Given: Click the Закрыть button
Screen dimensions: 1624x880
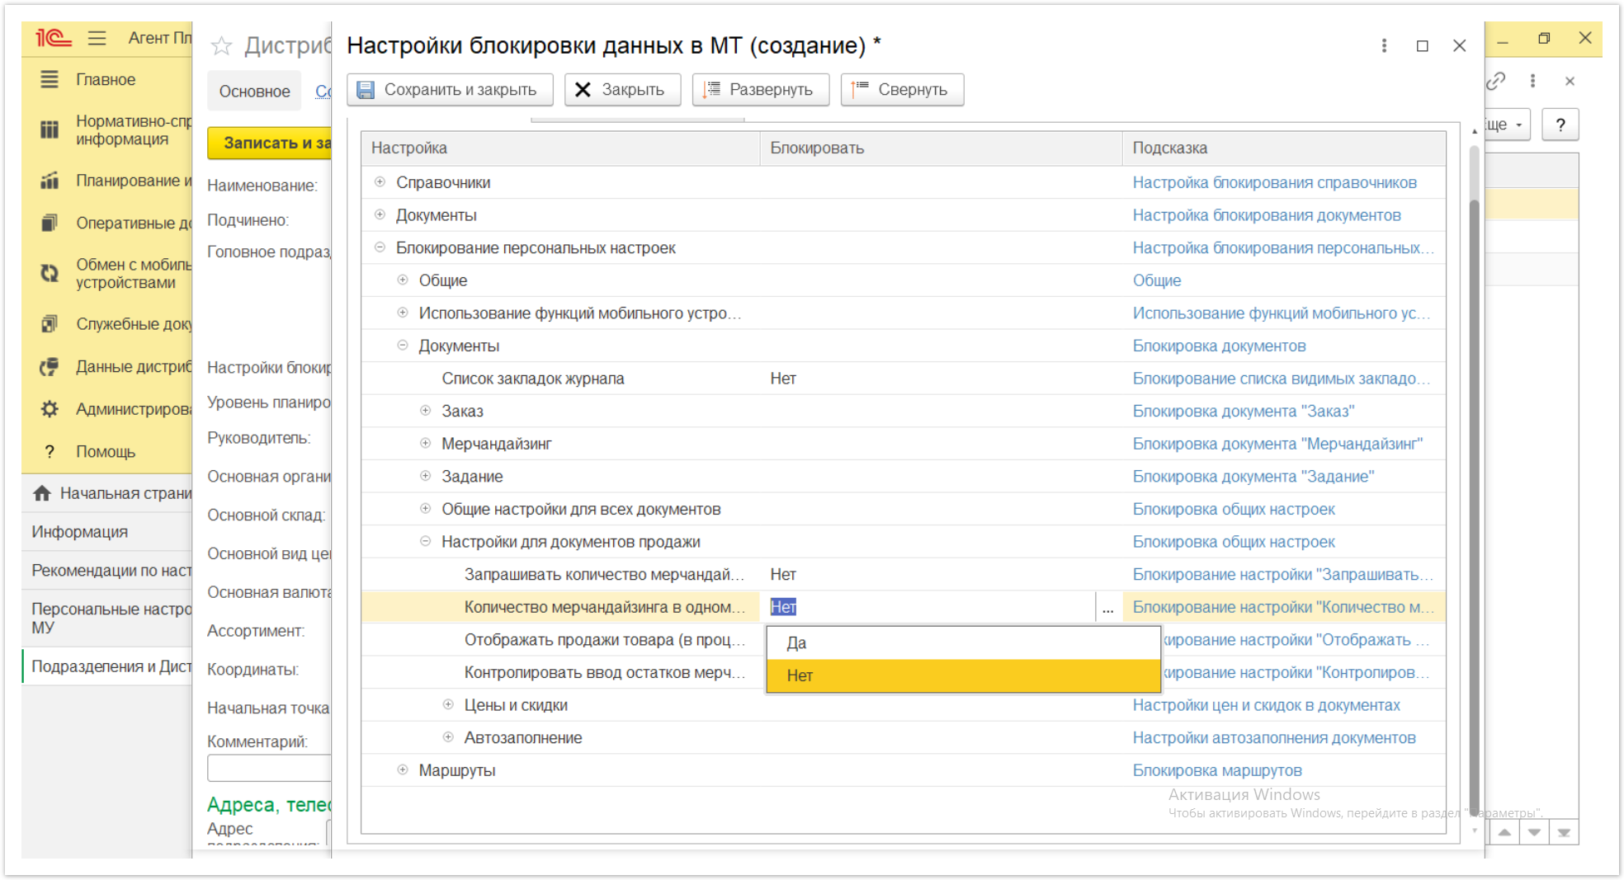Looking at the screenshot, I should coord(622,90).
